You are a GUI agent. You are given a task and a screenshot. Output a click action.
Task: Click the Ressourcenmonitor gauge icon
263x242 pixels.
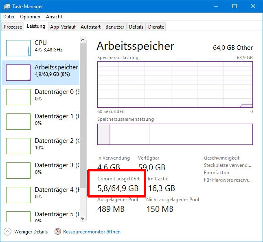pos(58,231)
